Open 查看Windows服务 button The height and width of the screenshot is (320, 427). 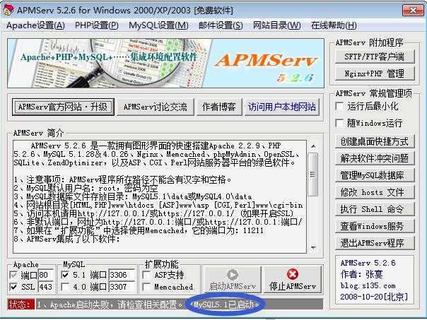coord(375,226)
